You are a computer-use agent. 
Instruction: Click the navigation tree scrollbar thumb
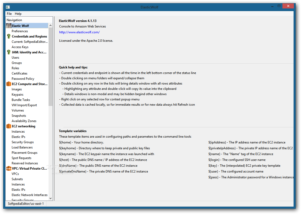[x=50, y=67]
